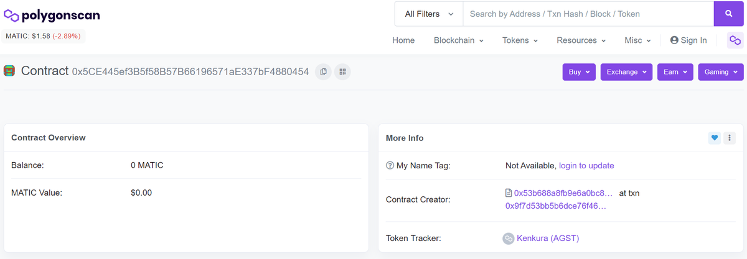Add contract to watchlist with heart icon
Screen dimensions: 747x259
[x=715, y=138]
